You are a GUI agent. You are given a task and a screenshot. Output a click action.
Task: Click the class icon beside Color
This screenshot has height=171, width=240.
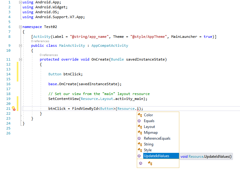[140, 115]
